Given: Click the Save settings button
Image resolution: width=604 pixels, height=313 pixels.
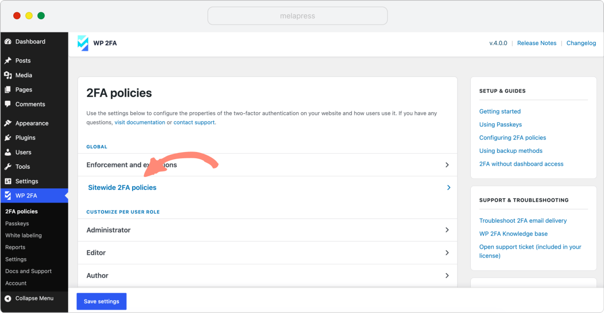Looking at the screenshot, I should coord(102,302).
